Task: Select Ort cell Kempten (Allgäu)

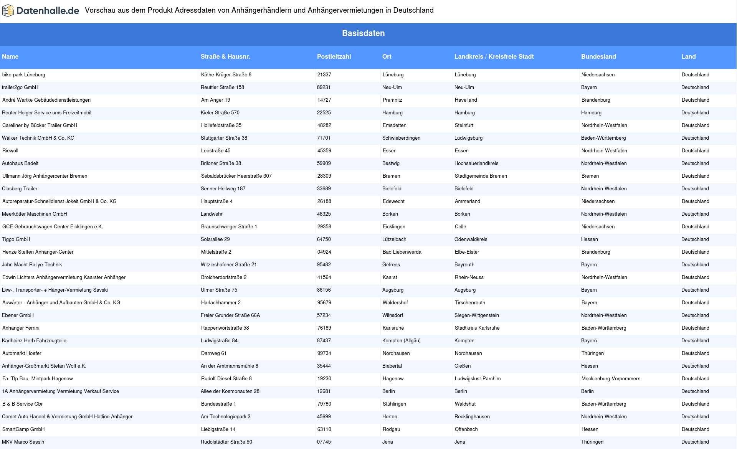Action: pyautogui.click(x=401, y=341)
